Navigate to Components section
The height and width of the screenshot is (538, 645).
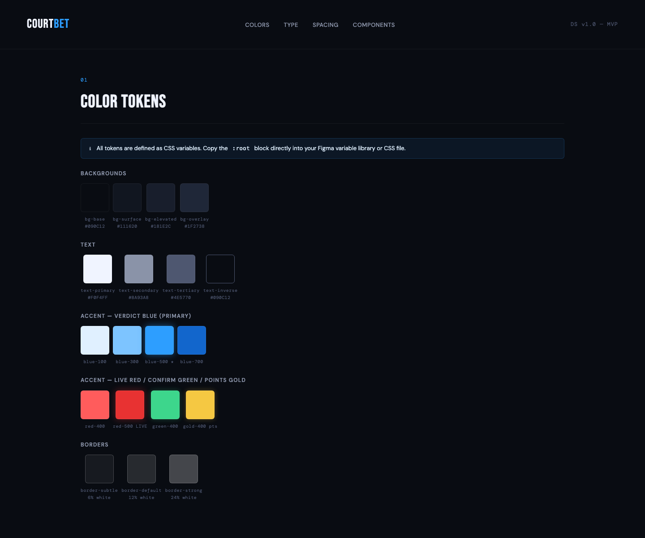coord(374,25)
